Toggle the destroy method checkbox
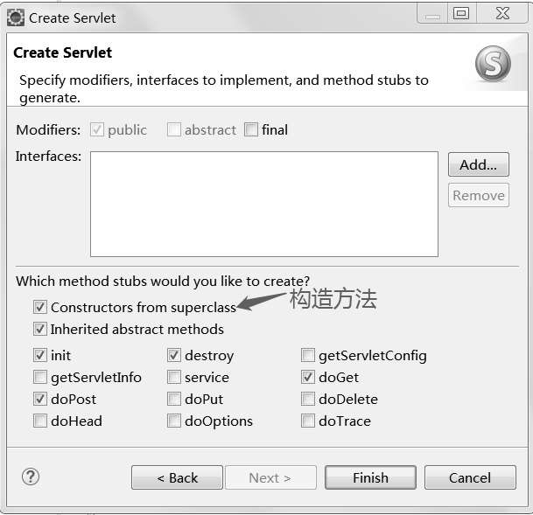The height and width of the screenshot is (515, 533). click(x=174, y=356)
